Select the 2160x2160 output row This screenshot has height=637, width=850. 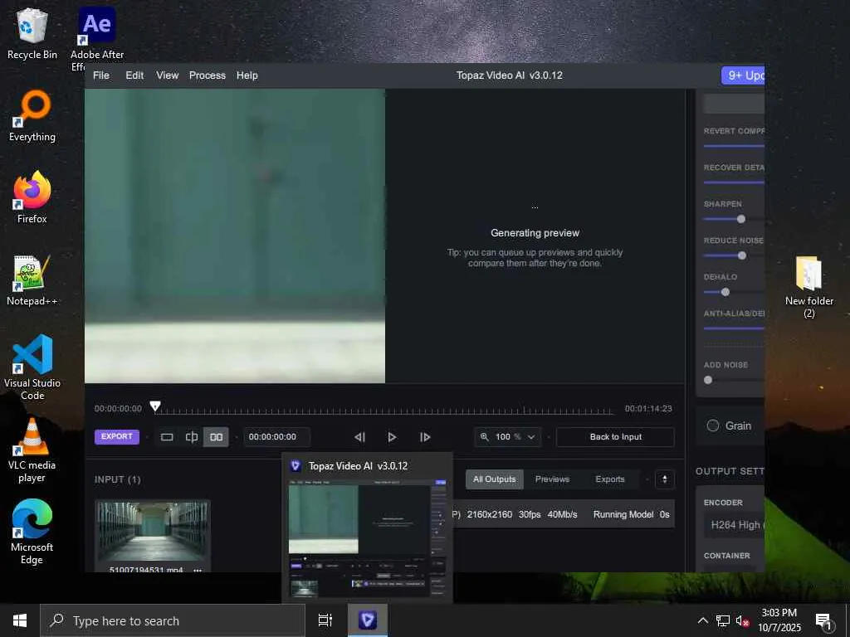(x=564, y=514)
